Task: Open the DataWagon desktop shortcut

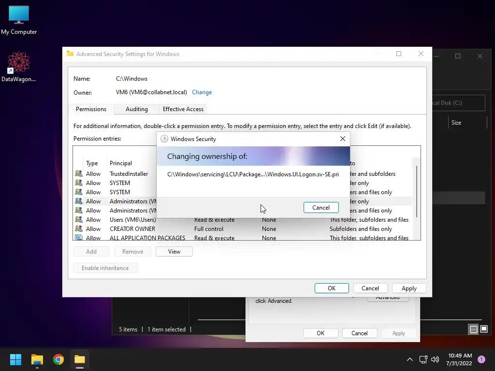Action: 19,67
